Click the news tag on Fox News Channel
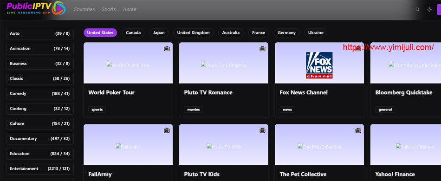 click(x=287, y=110)
